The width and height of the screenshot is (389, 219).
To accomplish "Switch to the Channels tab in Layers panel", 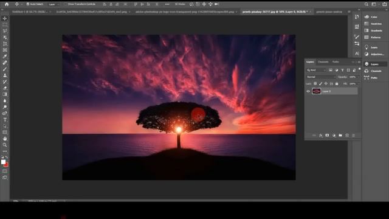I will point(323,62).
